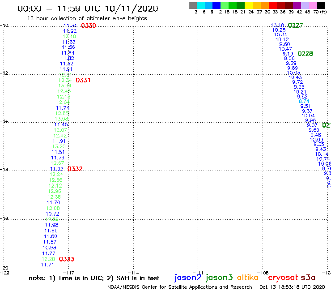Image resolution: width=331 pixels, height=291 pixels.
Task: Click the -117 longitude axis label
Action: (x=68, y=273)
